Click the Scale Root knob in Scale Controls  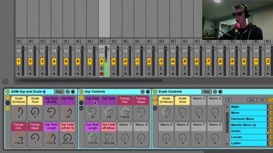click(x=182, y=111)
